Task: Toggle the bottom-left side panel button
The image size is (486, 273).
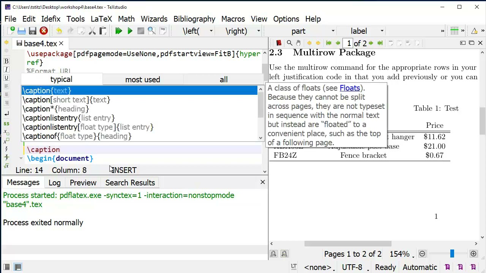Action: (x=6, y=267)
